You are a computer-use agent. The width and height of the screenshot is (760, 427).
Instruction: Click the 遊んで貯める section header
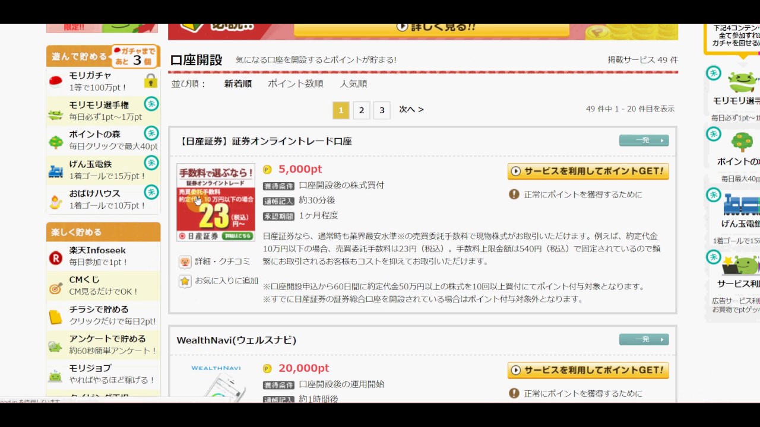[79, 57]
